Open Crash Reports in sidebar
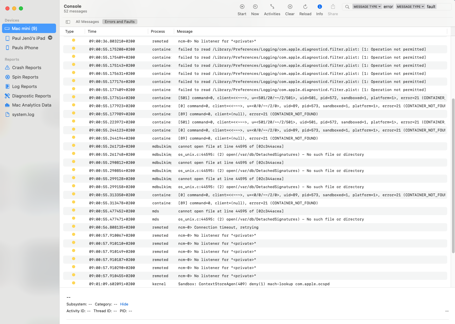Screen dimensions: 455x324 click(x=27, y=68)
